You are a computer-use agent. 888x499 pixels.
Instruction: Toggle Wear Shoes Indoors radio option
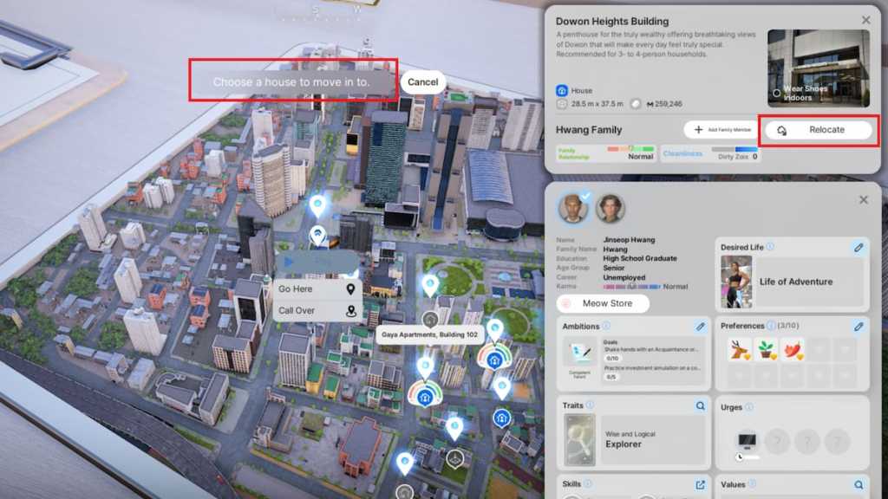coord(777,93)
